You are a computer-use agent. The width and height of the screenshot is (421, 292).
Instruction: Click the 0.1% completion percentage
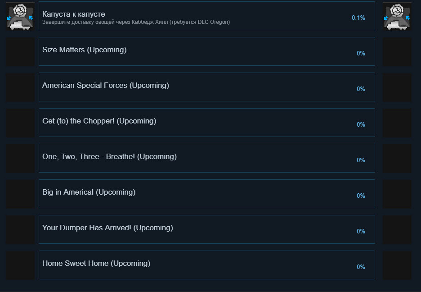pyautogui.click(x=358, y=18)
